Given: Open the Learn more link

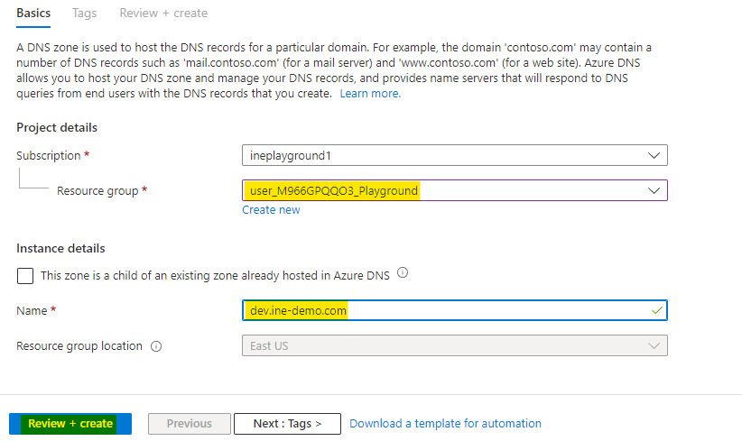Looking at the screenshot, I should [x=370, y=94].
